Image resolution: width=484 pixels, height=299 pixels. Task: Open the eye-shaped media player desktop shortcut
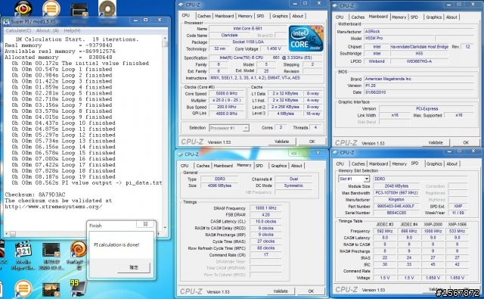coord(23,8)
